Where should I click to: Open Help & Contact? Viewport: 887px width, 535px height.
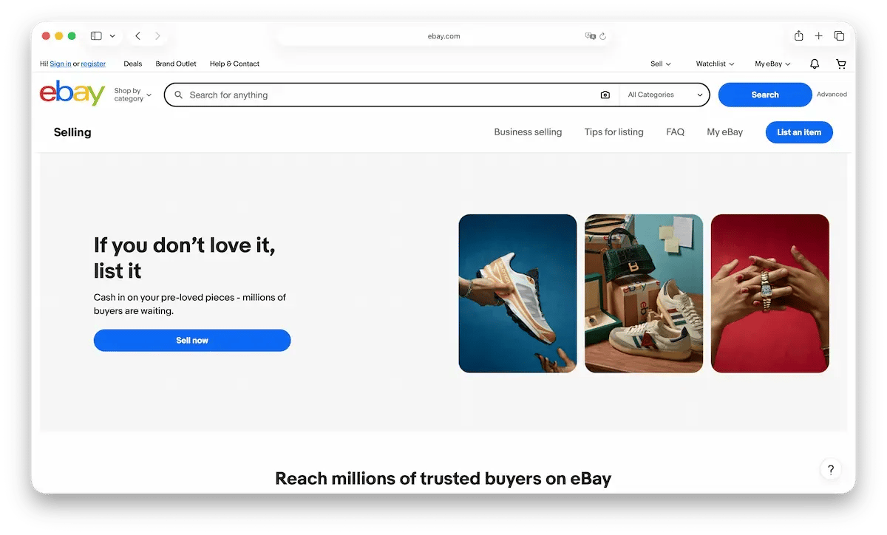click(234, 64)
